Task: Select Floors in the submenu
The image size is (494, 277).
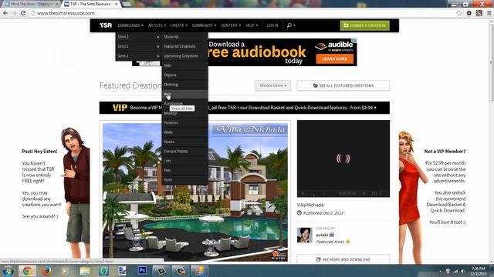Action: tap(185, 142)
